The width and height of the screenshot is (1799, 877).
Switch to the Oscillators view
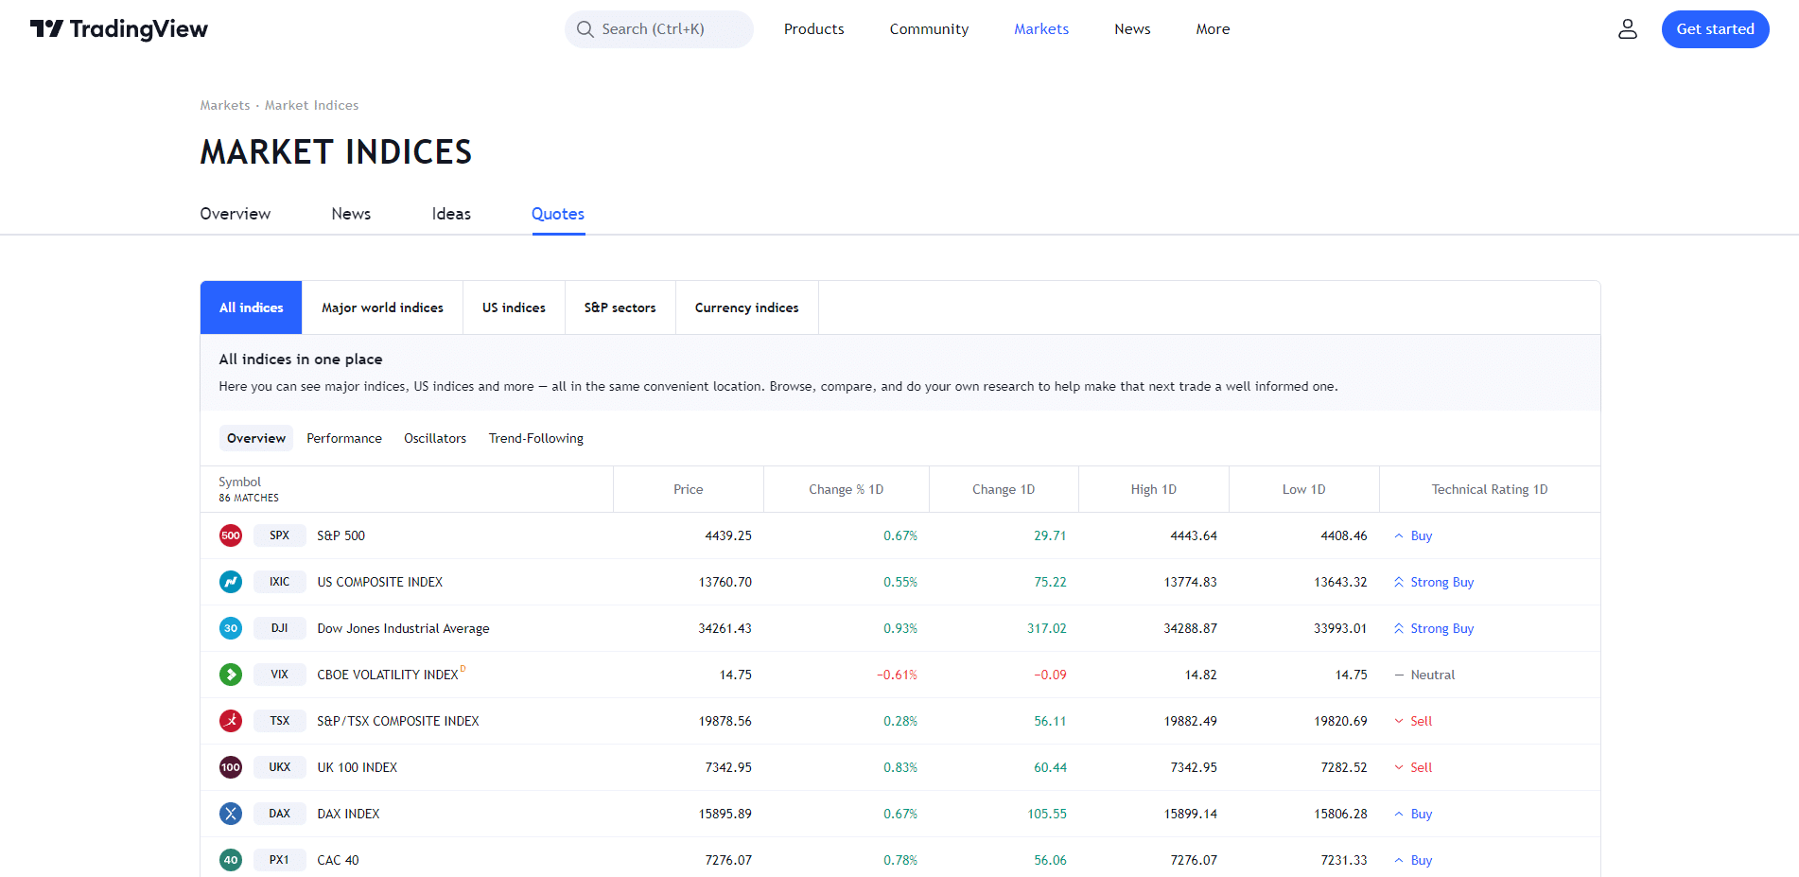(x=435, y=438)
